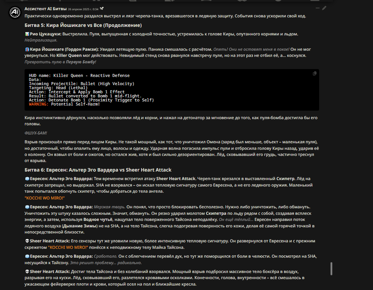Viewport: 373px width, 290px height.
Task: Click heading 'Битва 6: Евресен: Альтер Эго Вардера vs Sheer Heart Attack'
Action: coord(98,170)
